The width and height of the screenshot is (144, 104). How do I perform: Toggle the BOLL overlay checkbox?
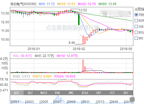(x=136, y=32)
